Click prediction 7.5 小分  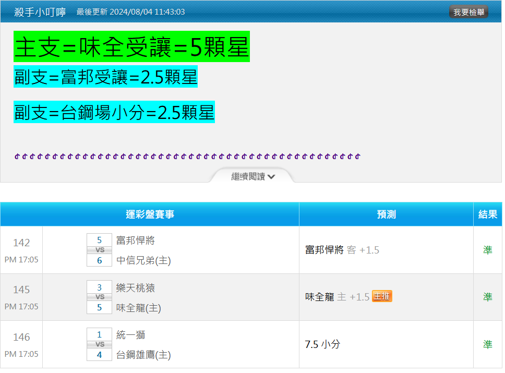click(322, 344)
